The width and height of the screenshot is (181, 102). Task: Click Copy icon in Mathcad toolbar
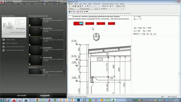[88, 6]
